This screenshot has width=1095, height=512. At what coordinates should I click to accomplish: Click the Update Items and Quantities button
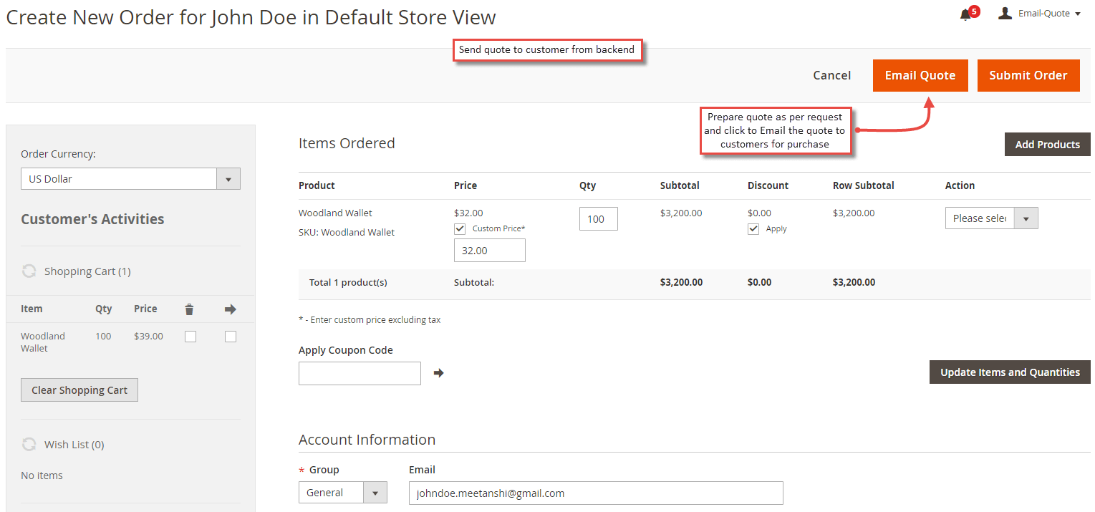pos(1009,372)
